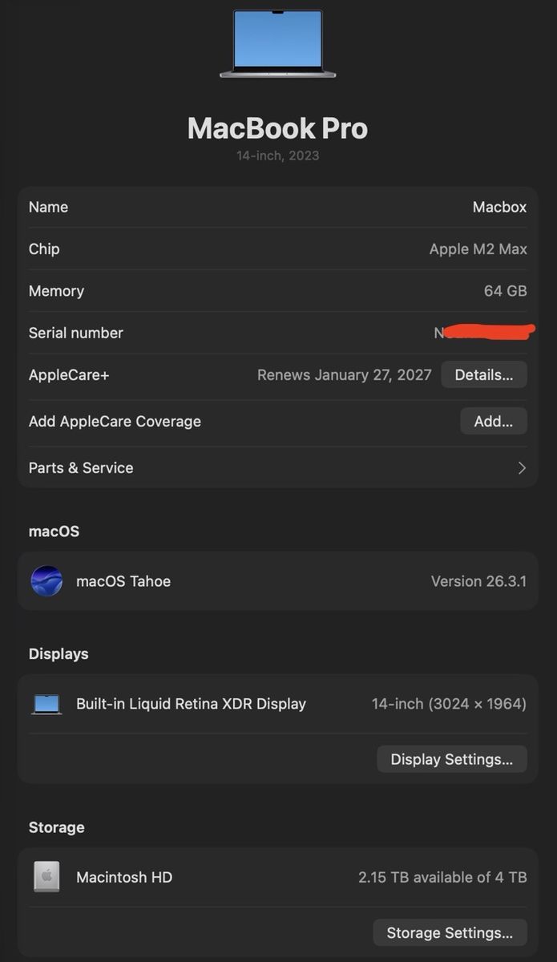Image resolution: width=557 pixels, height=962 pixels.
Task: Click the Version 26.3.1 text
Action: [x=478, y=581]
